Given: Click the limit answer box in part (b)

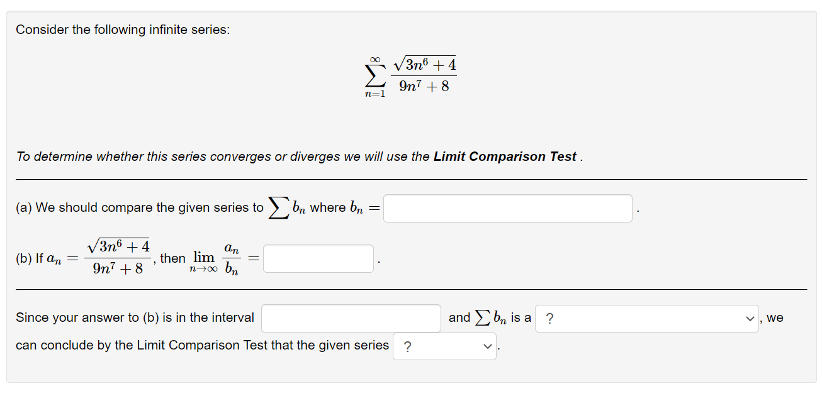Looking at the screenshot, I should click(318, 258).
